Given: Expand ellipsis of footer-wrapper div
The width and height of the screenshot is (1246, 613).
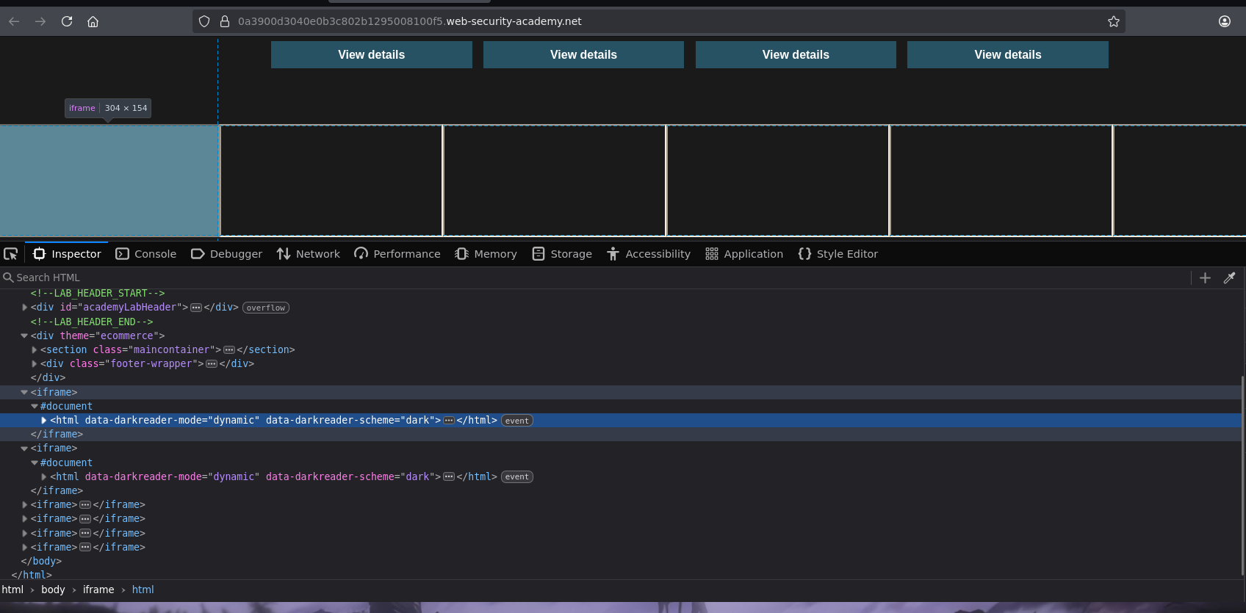Looking at the screenshot, I should coord(212,364).
